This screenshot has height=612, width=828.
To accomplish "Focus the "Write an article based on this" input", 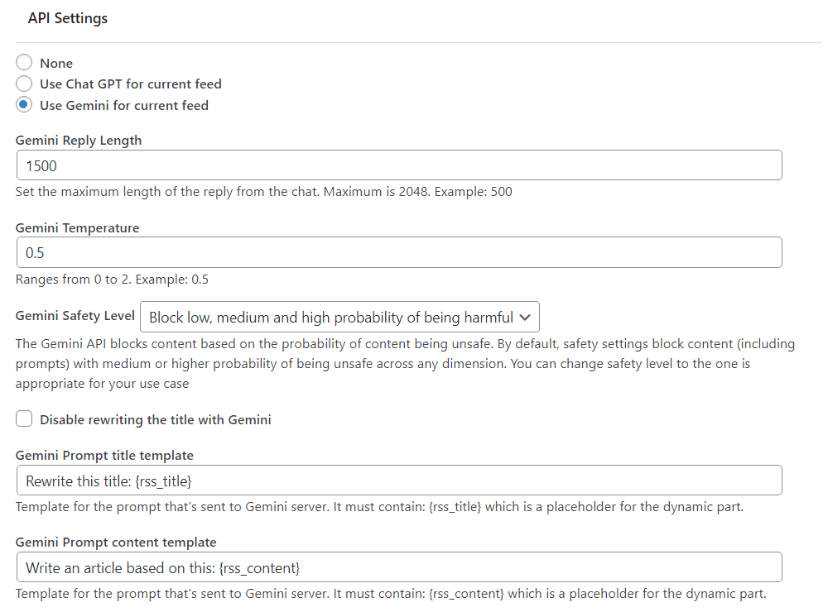I will pyautogui.click(x=398, y=567).
